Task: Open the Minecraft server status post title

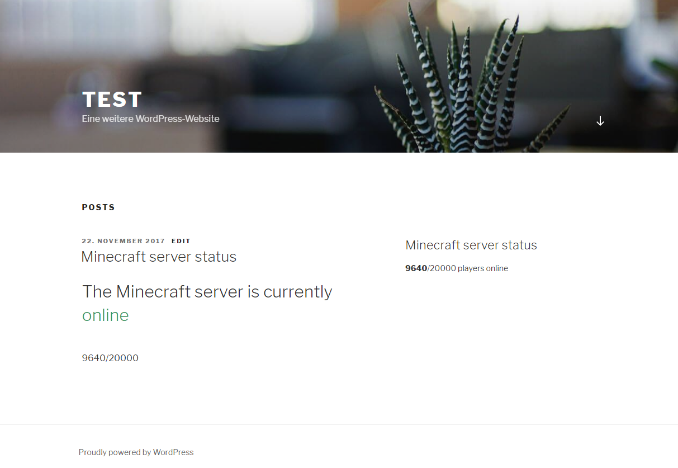Action: pyautogui.click(x=159, y=257)
